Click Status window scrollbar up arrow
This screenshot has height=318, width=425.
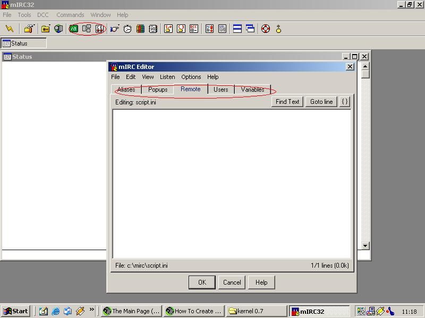click(x=365, y=66)
